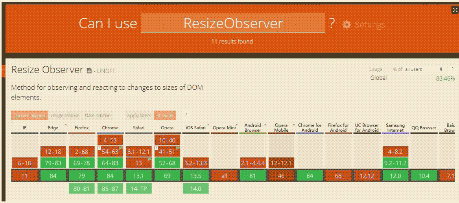Click the Show all button

pyautogui.click(x=165, y=116)
